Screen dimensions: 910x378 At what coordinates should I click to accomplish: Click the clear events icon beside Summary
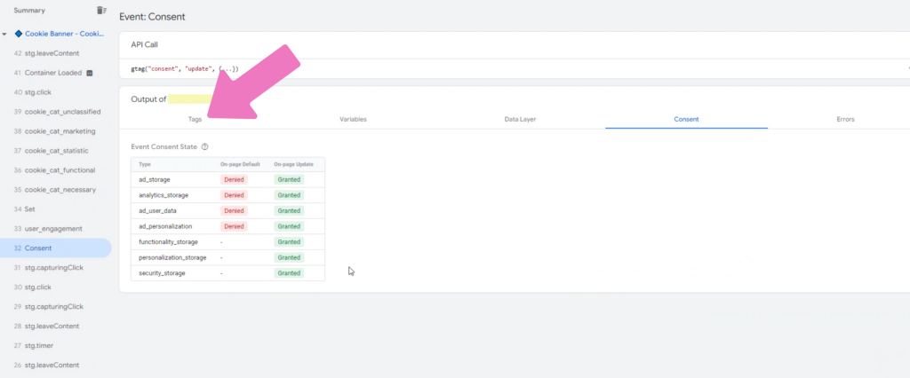point(101,11)
